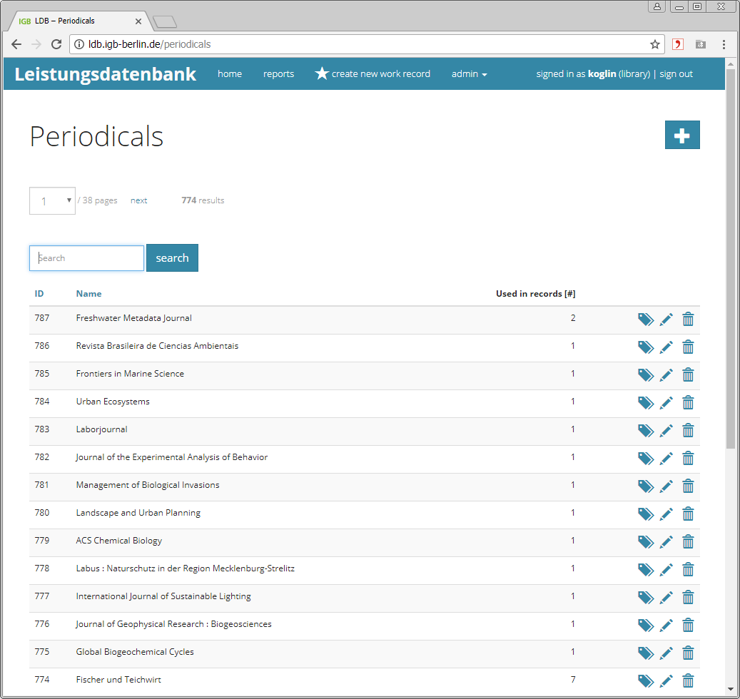Click the sign out link
The image size is (740, 699).
[x=676, y=74]
